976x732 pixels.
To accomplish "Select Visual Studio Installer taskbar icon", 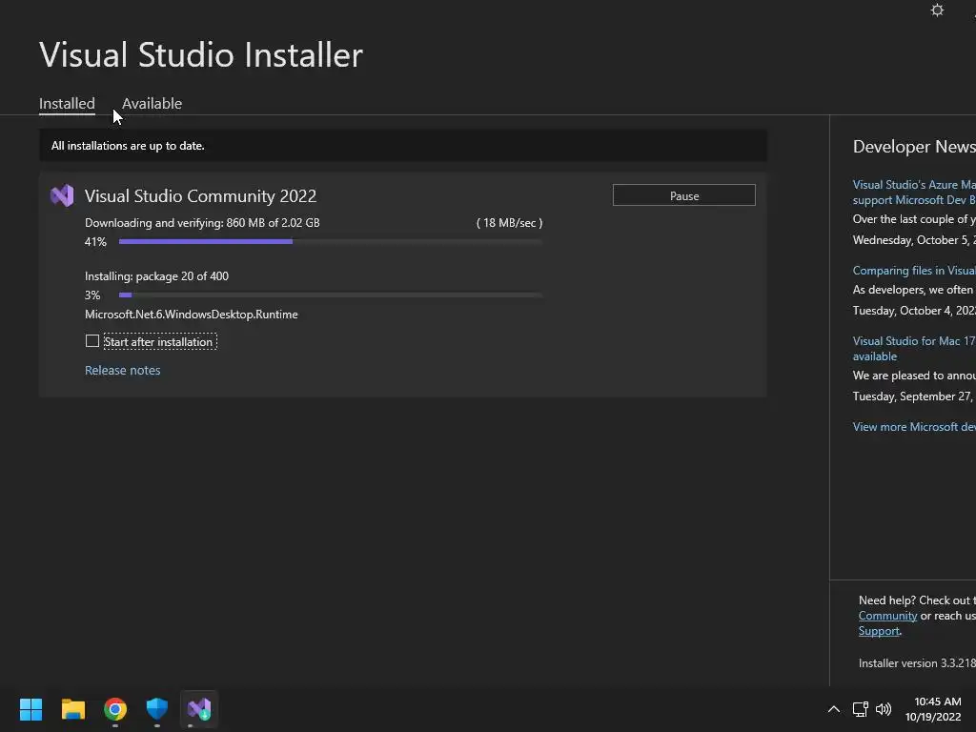I will pyautogui.click(x=199, y=709).
